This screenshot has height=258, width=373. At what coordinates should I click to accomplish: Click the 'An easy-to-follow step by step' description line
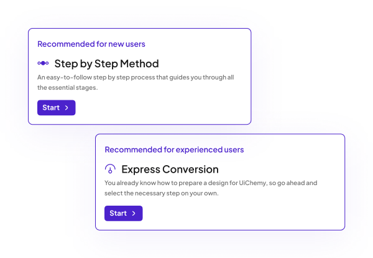point(136,77)
